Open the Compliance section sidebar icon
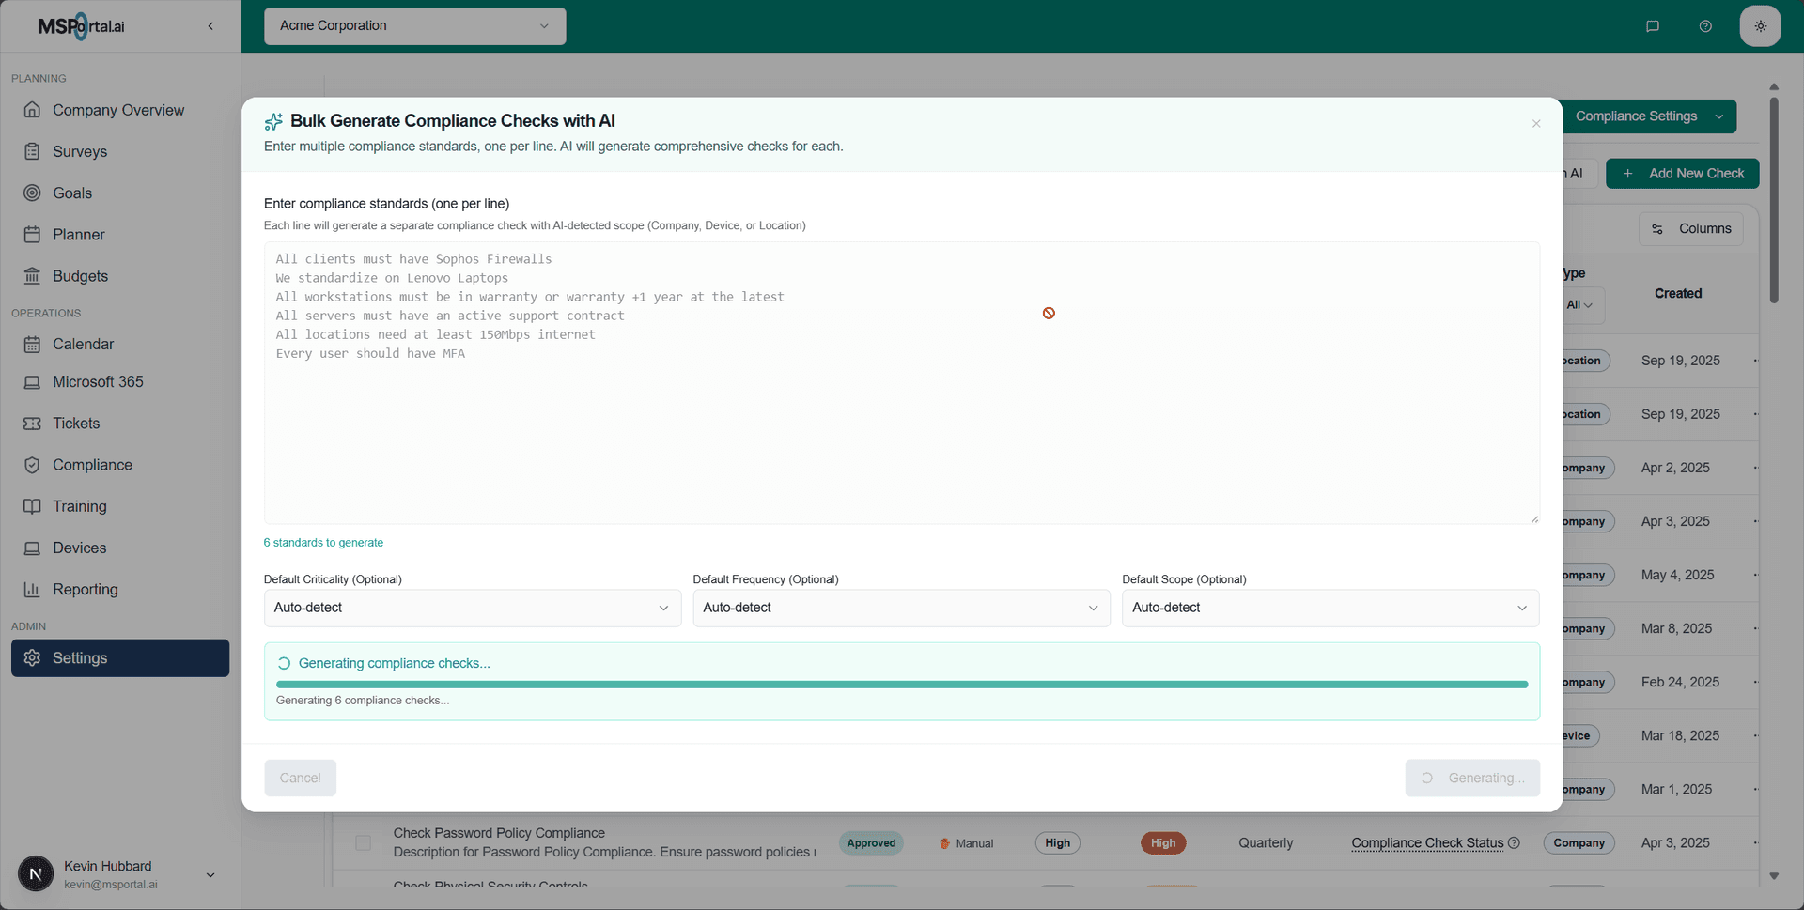This screenshot has height=910, width=1804. (33, 465)
